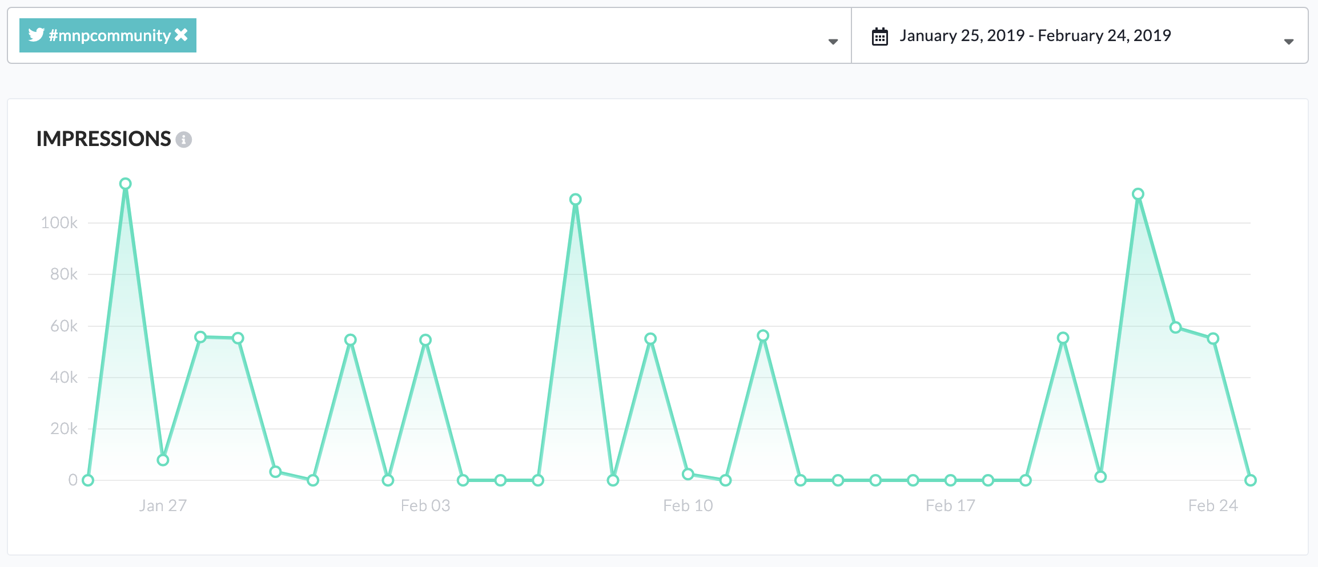Click the Twitter bird icon on the tag

36,35
